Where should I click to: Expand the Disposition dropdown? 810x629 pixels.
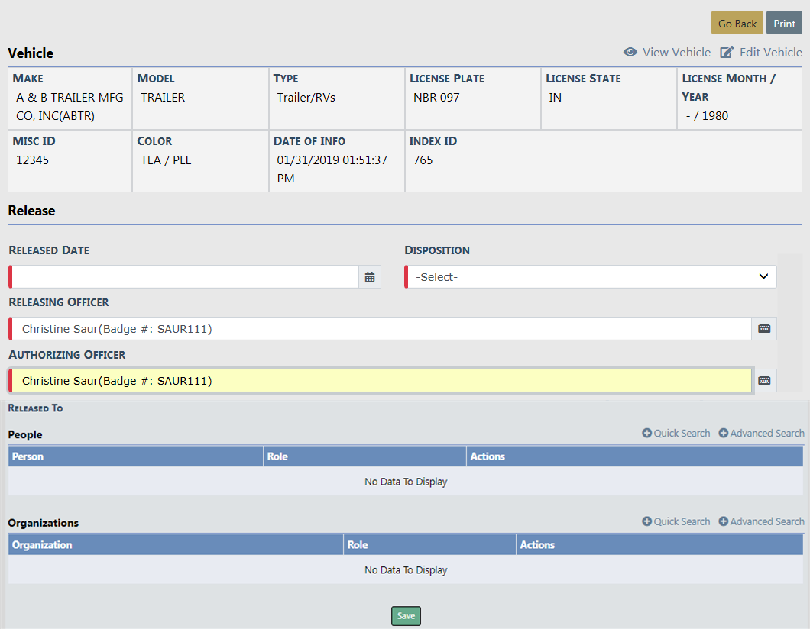click(x=591, y=277)
